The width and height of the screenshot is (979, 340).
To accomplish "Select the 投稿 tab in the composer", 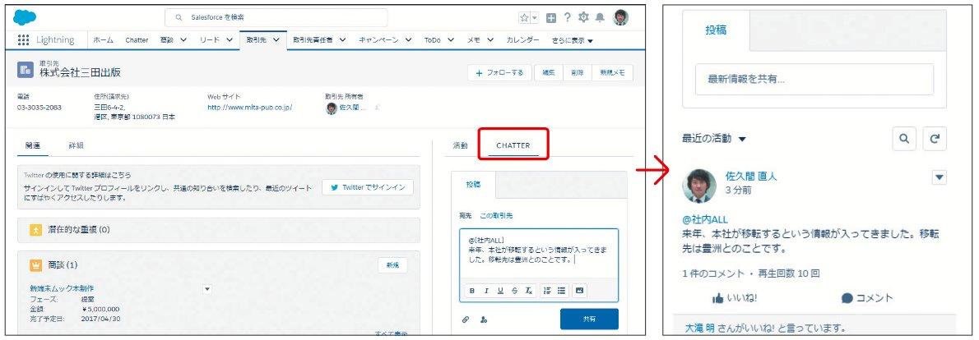I will click(473, 184).
